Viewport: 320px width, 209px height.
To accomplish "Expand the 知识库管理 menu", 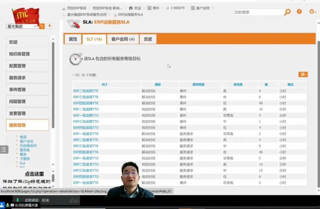I will (27, 54).
